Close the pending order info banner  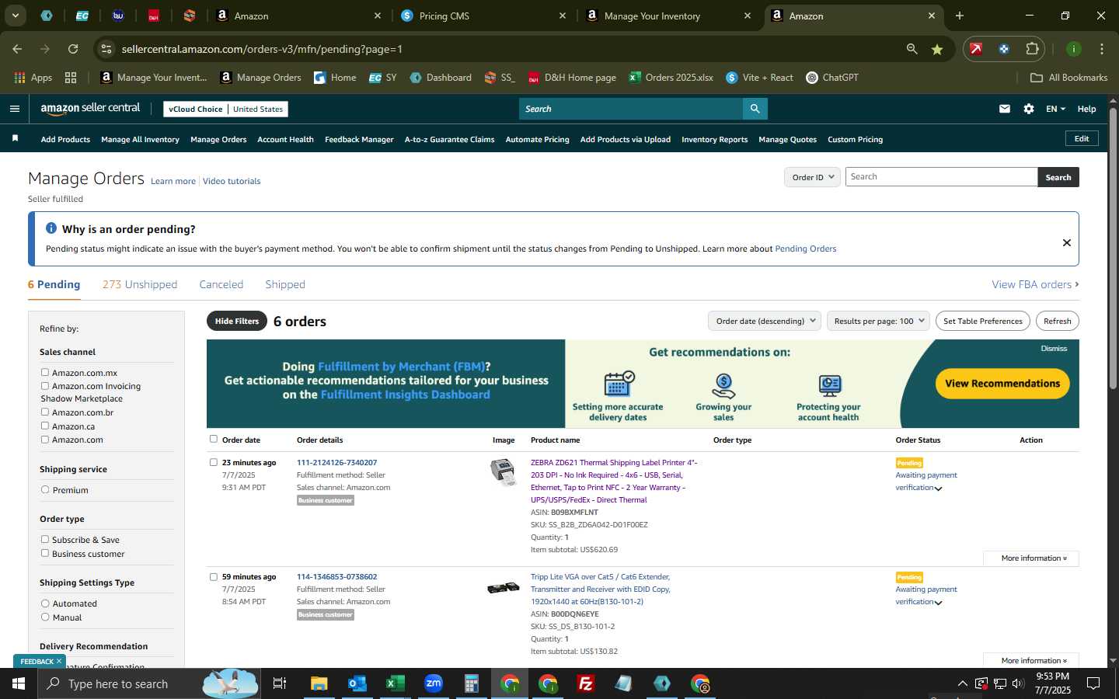(1067, 242)
